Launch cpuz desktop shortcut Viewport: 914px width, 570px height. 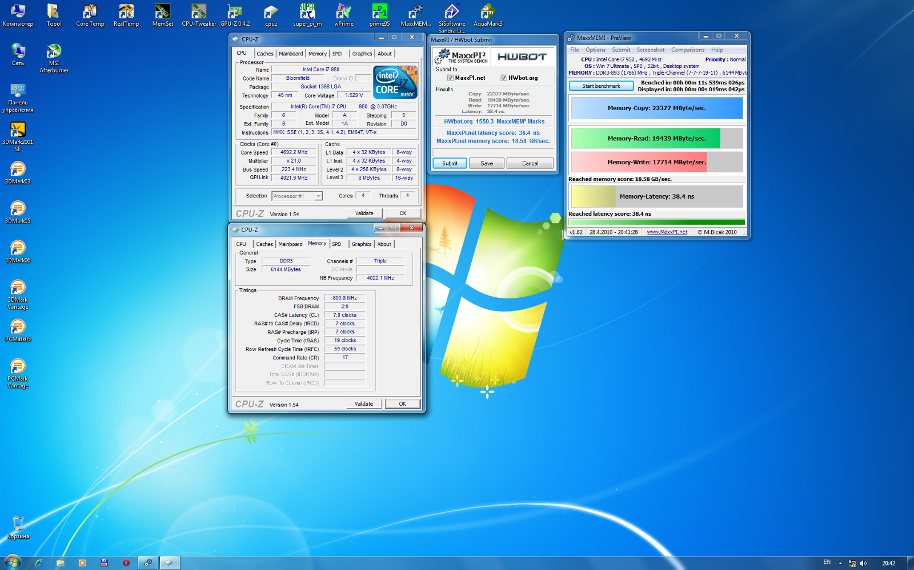pos(271,15)
